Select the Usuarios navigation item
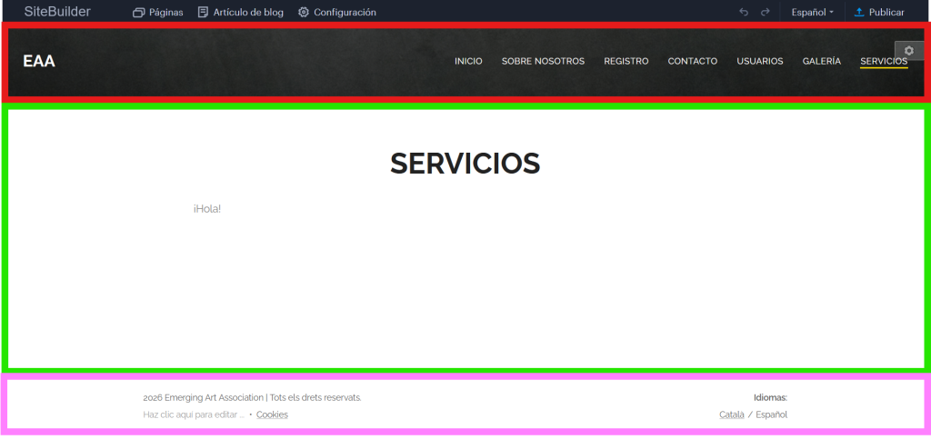Image resolution: width=931 pixels, height=439 pixels. [759, 61]
